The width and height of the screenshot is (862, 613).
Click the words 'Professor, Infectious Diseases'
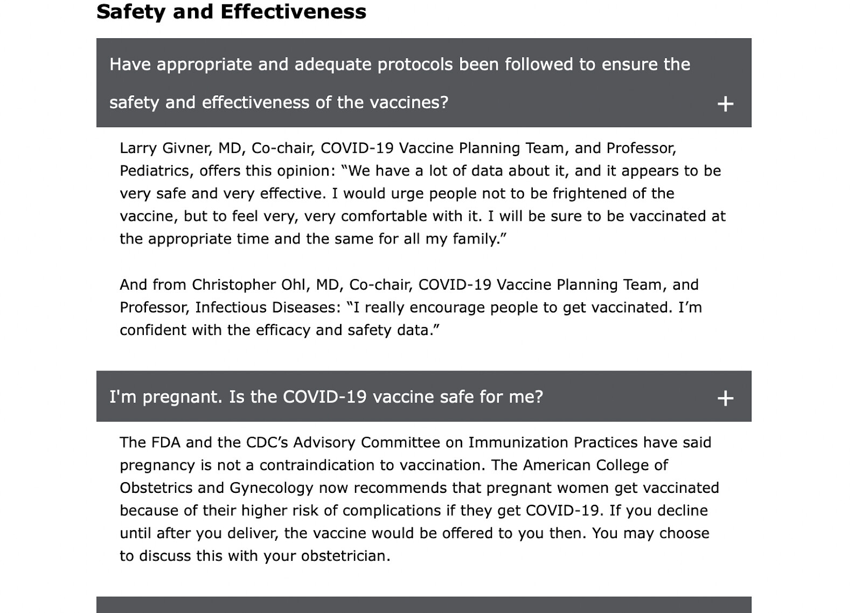tap(230, 307)
